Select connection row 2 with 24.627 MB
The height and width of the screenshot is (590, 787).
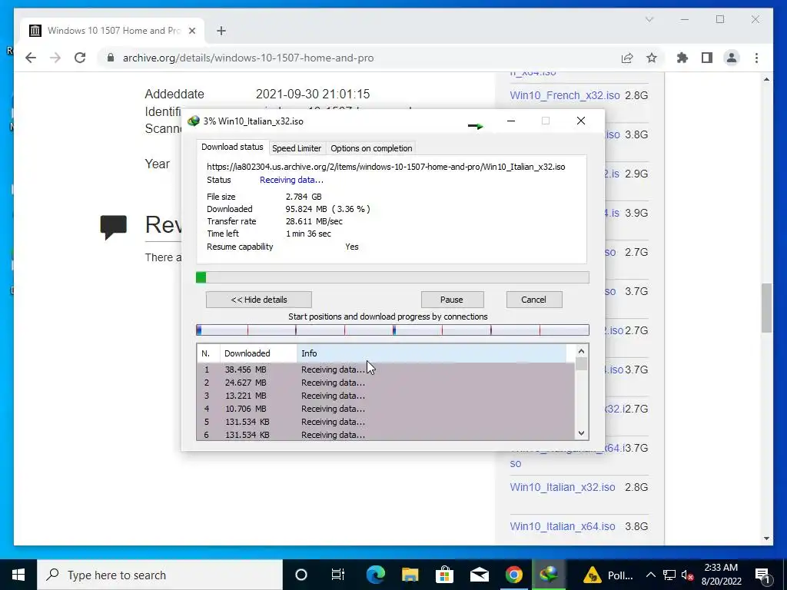(386, 383)
